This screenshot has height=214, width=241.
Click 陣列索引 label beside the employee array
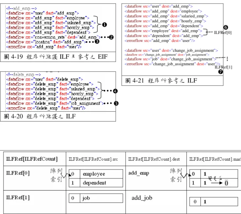coord(56,175)
